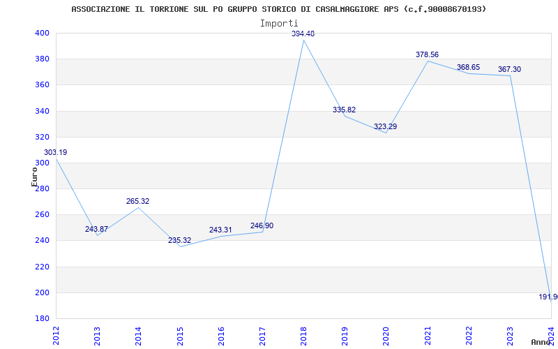Screen dimensions: 558x349
Task: Click x-axis year 2015
Action: [180, 336]
